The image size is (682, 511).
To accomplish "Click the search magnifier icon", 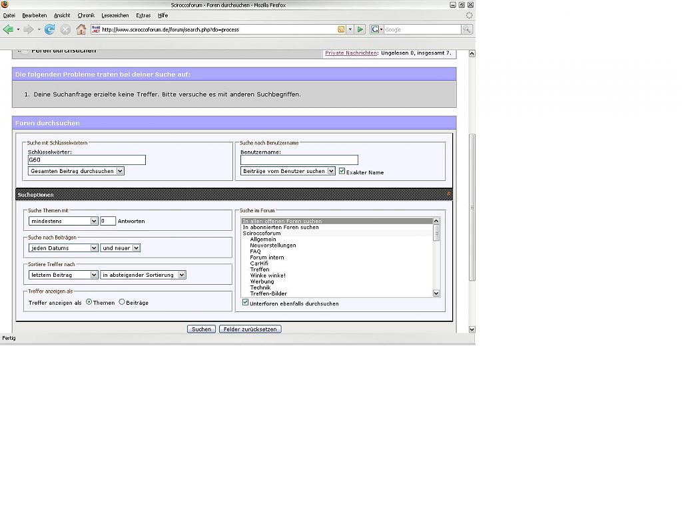I will point(467,29).
